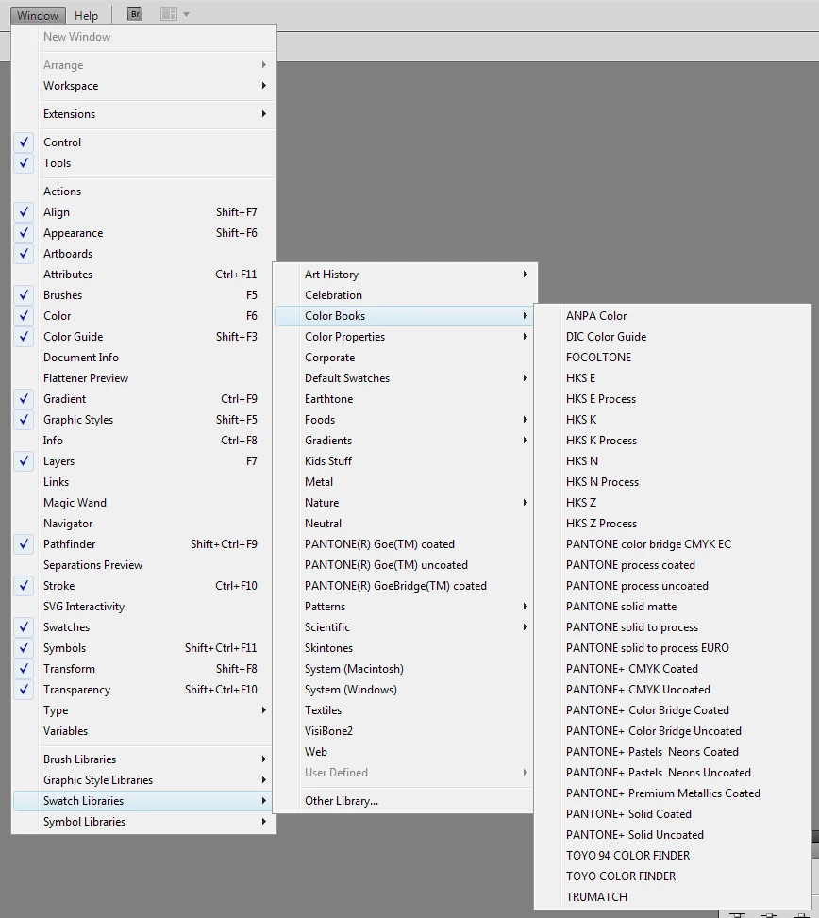Open SVG Interactivity panel
This screenshot has height=918, width=819.
(x=143, y=607)
